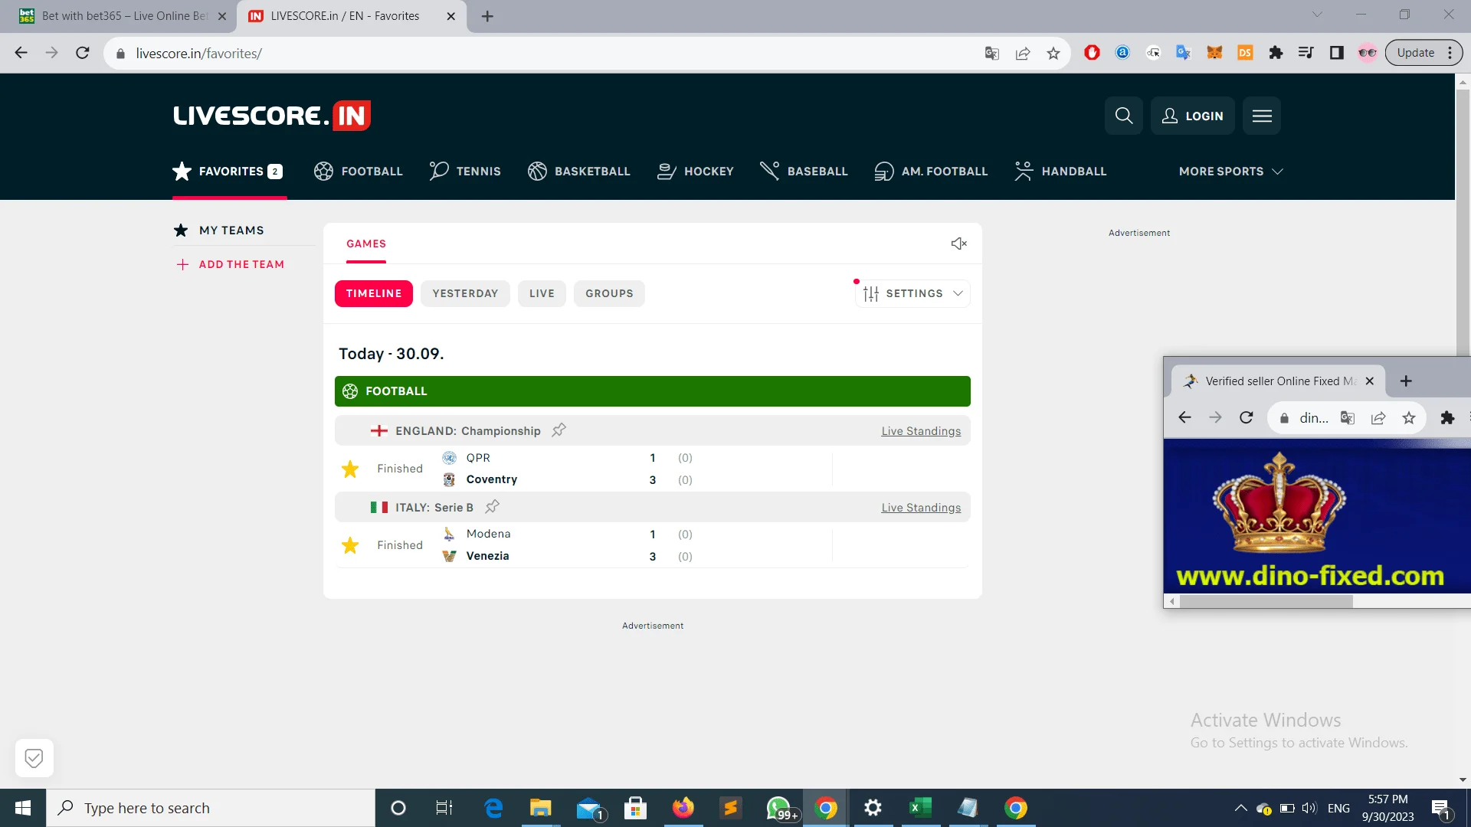Click Add The Team in sidebar
Image resolution: width=1471 pixels, height=827 pixels.
[230, 264]
